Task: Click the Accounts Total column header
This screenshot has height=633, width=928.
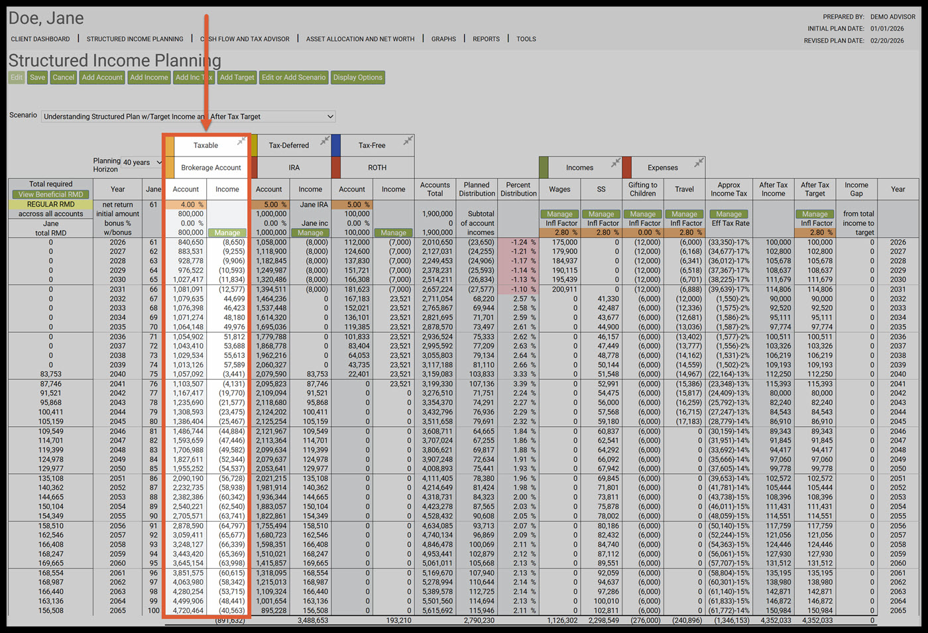Action: 435,190
